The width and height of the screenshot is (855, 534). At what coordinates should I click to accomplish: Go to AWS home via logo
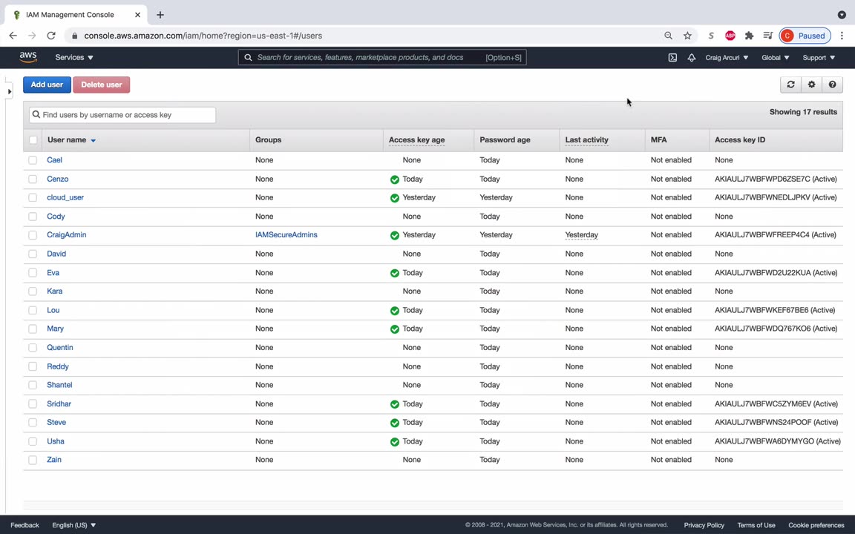click(x=28, y=57)
